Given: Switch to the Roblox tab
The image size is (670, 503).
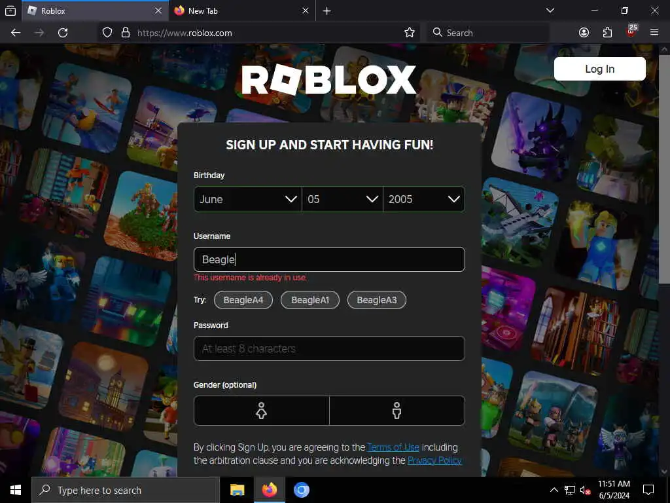Looking at the screenshot, I should [x=95, y=10].
